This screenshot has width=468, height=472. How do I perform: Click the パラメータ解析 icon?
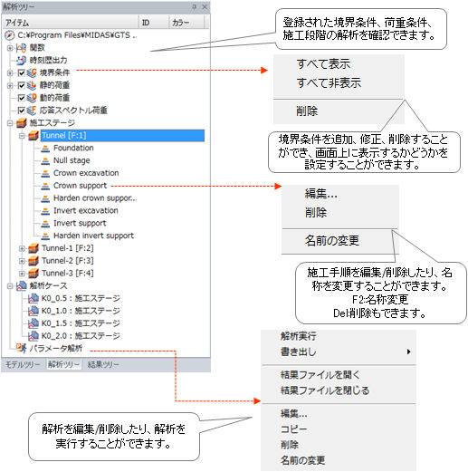tap(22, 348)
